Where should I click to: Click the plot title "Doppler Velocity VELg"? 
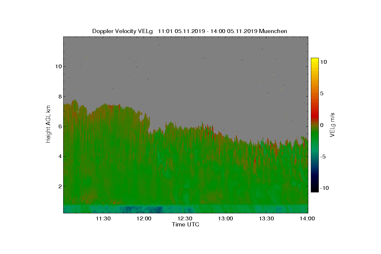click(123, 31)
